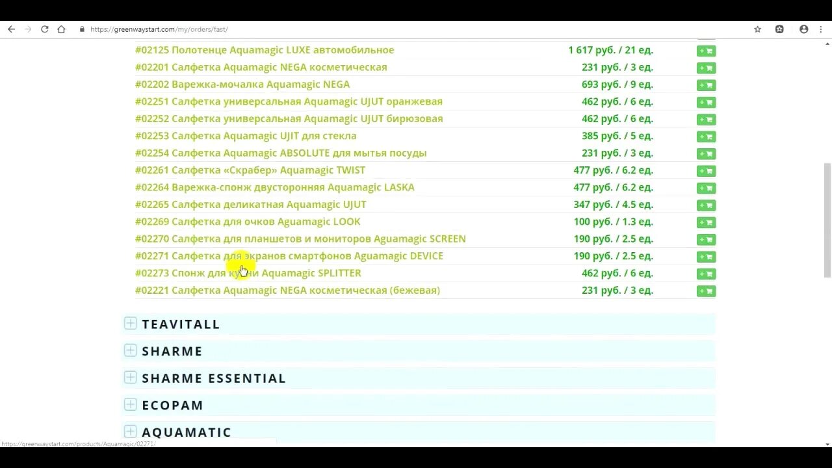This screenshot has height=468, width=832.
Task: Open #02221 Салфетка NEGA косметическая (бежевая)
Action: [287, 290]
